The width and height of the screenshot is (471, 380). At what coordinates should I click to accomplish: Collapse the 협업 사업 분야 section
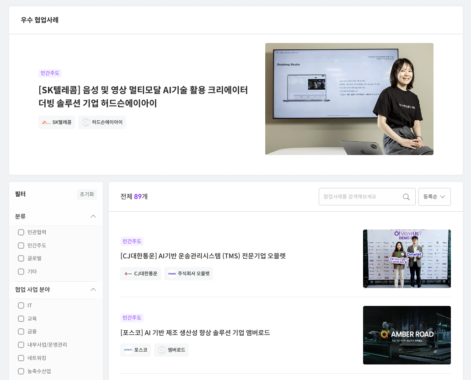point(93,289)
